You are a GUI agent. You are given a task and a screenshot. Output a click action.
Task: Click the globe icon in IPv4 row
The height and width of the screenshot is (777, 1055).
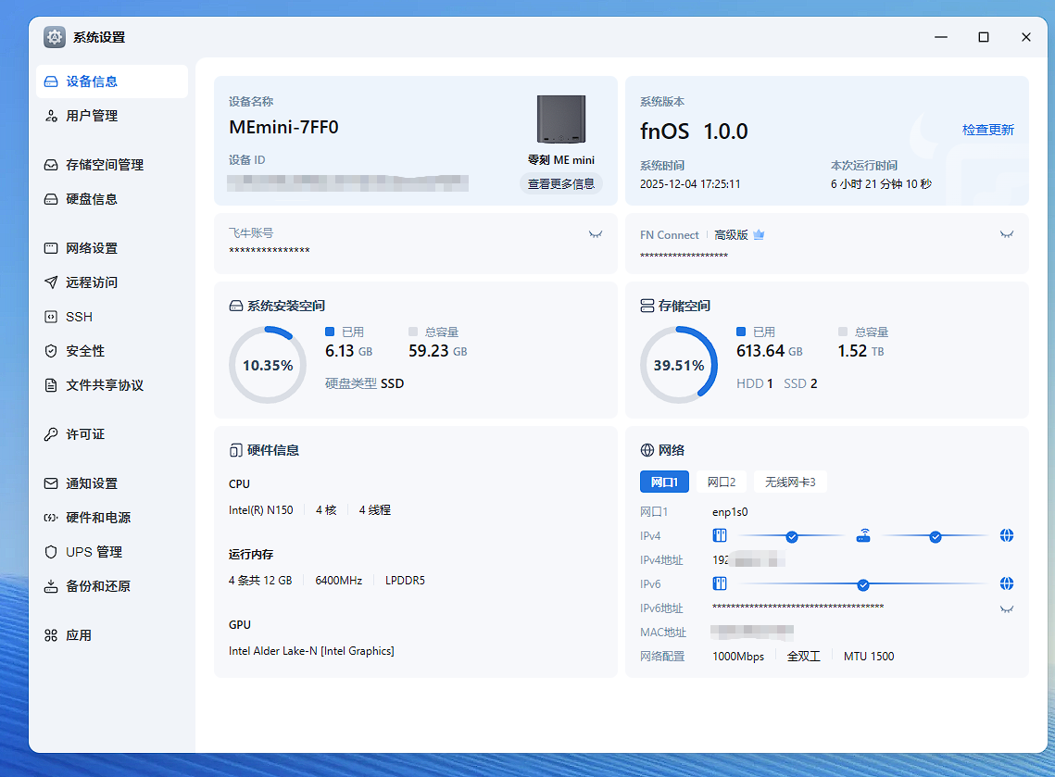point(1007,536)
